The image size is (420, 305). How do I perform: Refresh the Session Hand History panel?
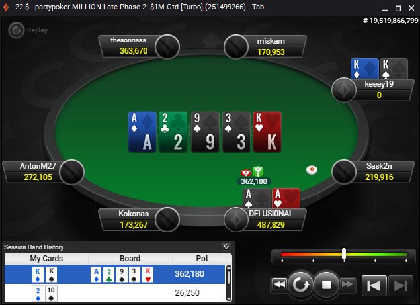[226, 247]
